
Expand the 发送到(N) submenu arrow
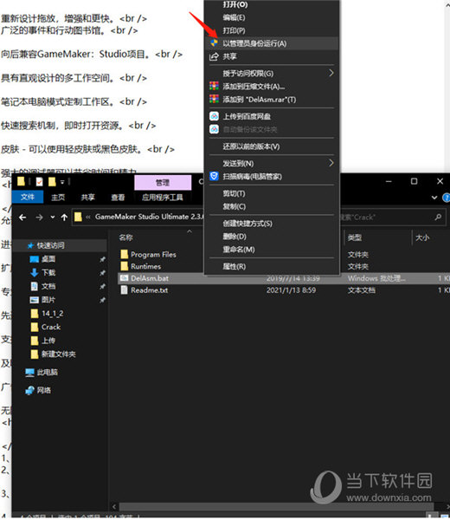click(331, 163)
